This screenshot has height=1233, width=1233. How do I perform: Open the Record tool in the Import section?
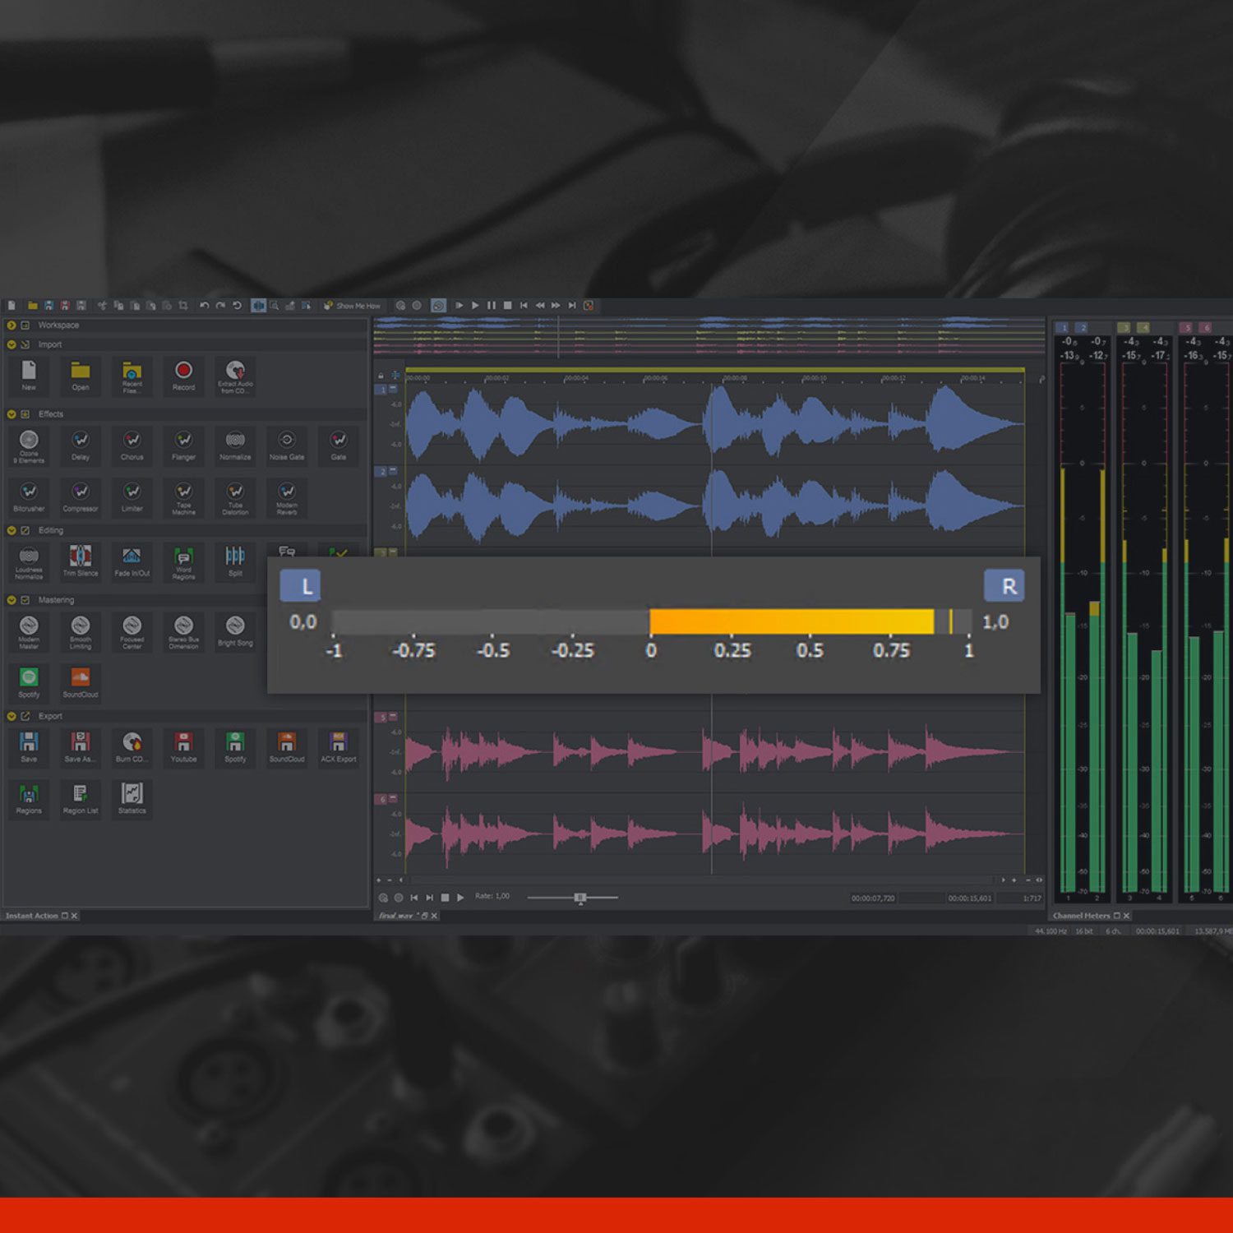183,376
